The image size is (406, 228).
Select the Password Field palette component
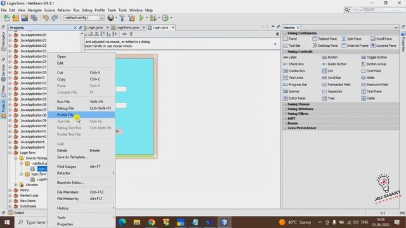[x=375, y=84]
